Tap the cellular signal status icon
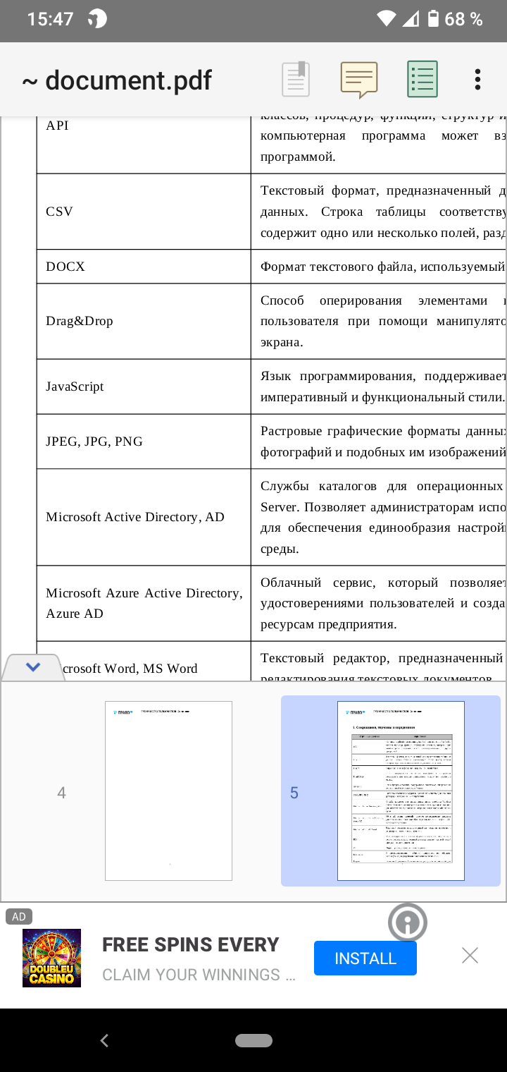507x1072 pixels. point(411,19)
